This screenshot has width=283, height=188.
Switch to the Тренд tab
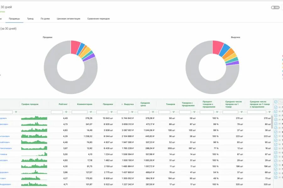[30, 19]
